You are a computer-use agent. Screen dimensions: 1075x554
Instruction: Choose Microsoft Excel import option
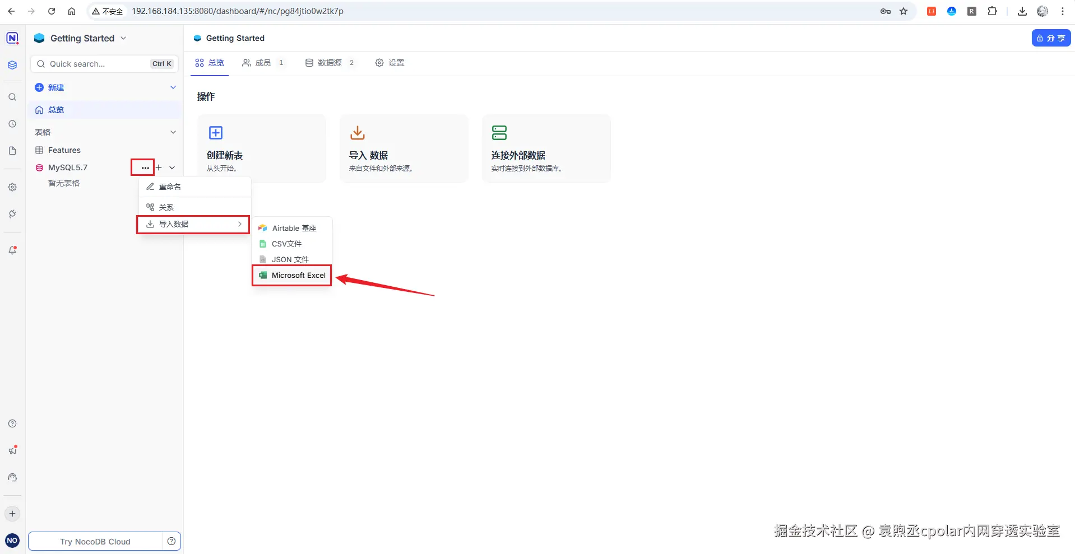pos(292,276)
